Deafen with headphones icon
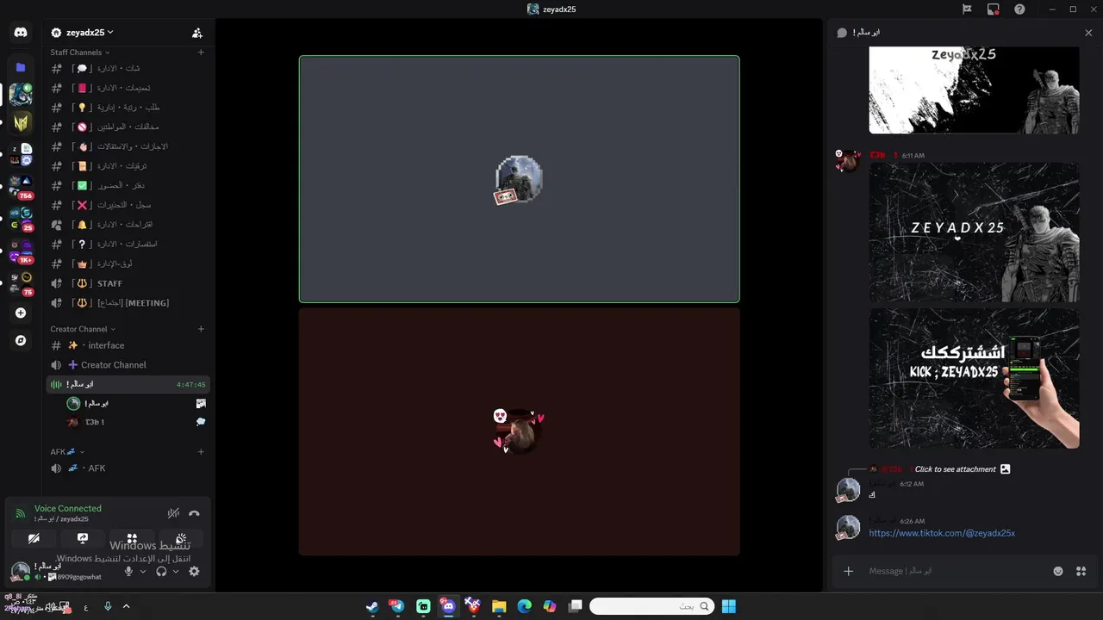This screenshot has width=1103, height=620. pos(161,571)
